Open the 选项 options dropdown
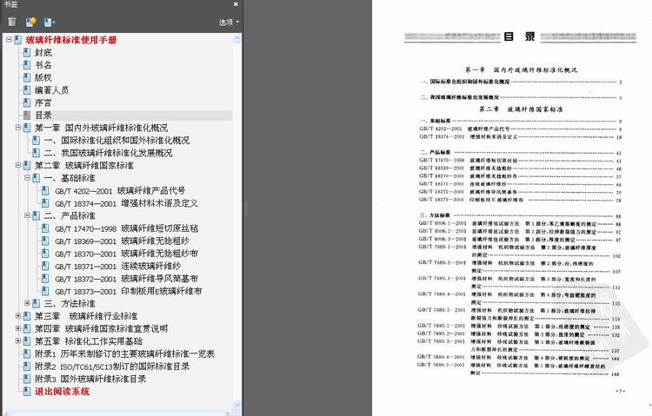 230,22
